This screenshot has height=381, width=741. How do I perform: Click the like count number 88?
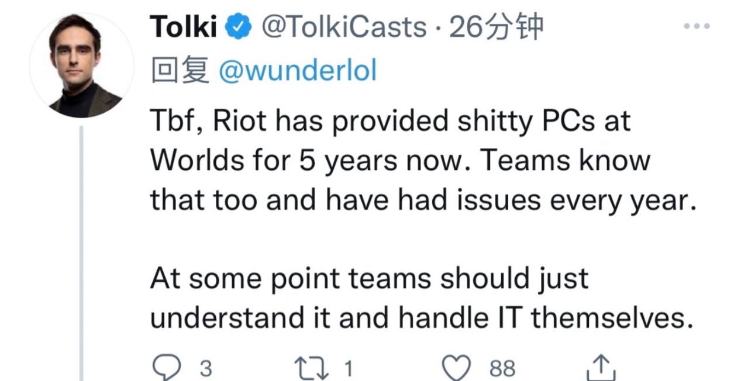pyautogui.click(x=502, y=369)
